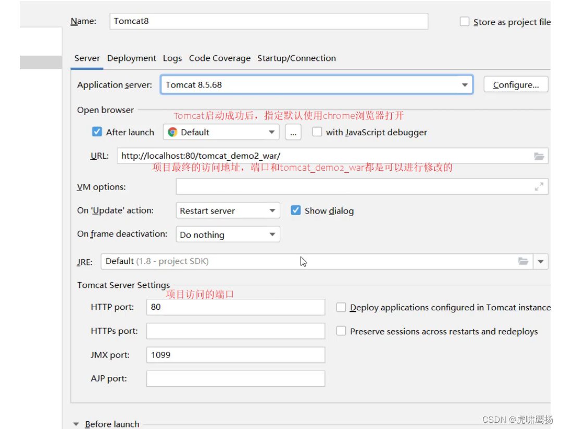Click the folder browse icon beside the URL field
This screenshot has height=429, width=561.
click(x=539, y=155)
